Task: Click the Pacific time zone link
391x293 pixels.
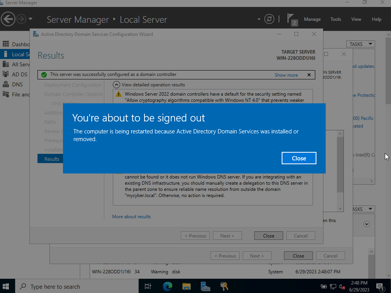Action: coord(363,118)
